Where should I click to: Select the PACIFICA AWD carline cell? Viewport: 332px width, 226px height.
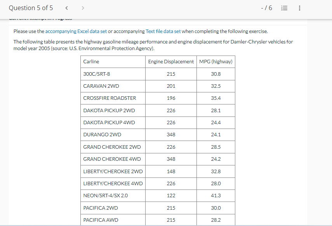tap(113, 220)
